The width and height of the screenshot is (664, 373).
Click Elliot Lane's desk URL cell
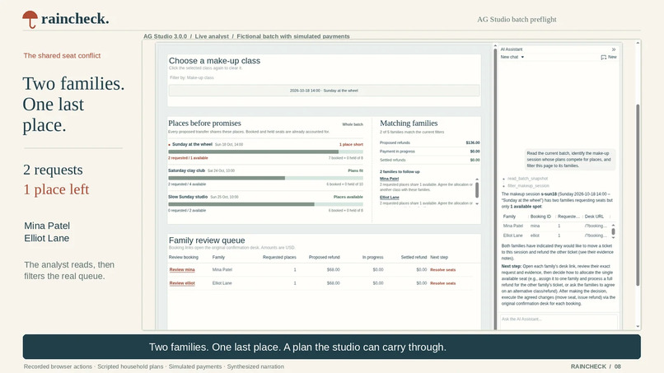click(x=596, y=235)
